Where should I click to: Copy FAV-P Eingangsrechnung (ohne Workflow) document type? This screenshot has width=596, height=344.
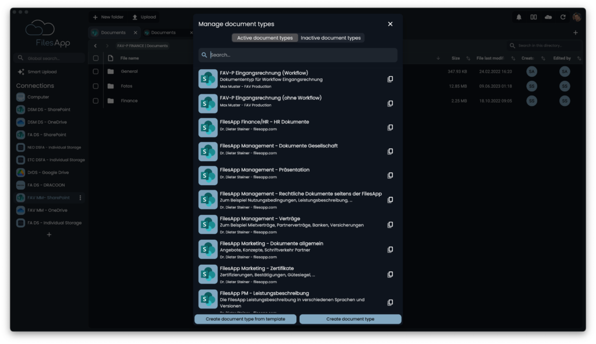(390, 104)
